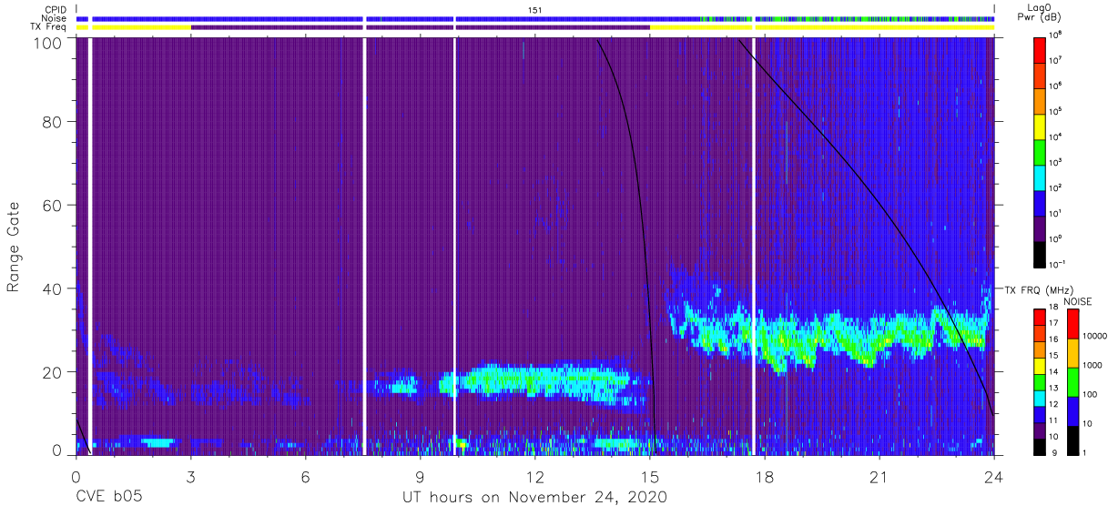This screenshot has width=1118, height=516.
Task: Click 'UT hours on November 24, 2020' axis title
Action: click(534, 498)
